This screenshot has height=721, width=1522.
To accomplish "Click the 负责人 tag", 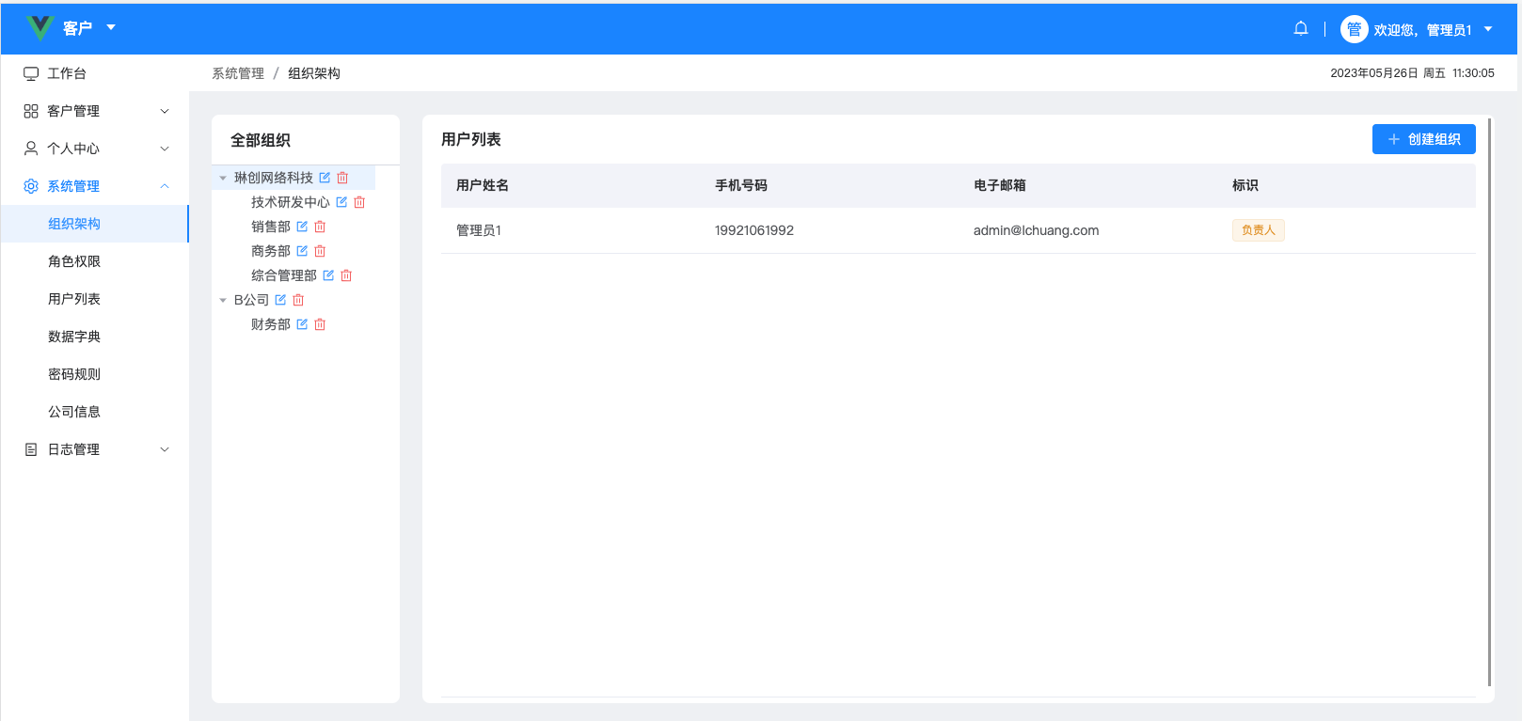I will point(1259,230).
